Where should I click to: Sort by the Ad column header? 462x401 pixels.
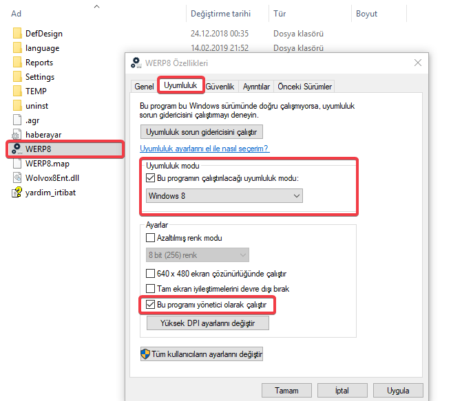(x=17, y=14)
